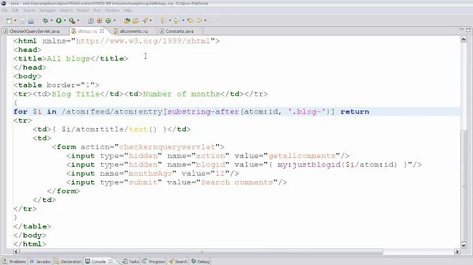
Task: Expand the New Java Class dropdown arrow
Action: pyautogui.click(x=114, y=21)
